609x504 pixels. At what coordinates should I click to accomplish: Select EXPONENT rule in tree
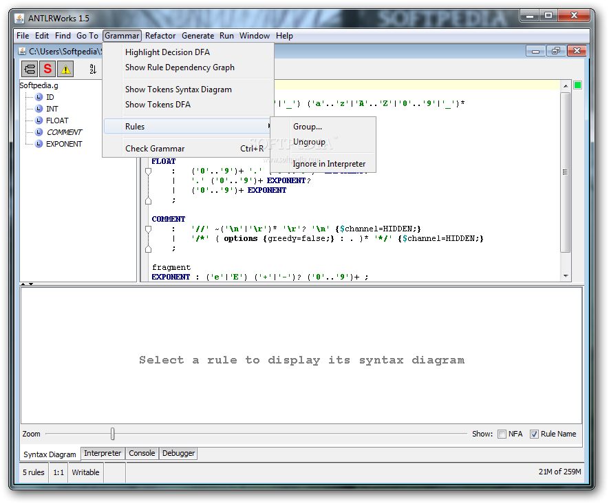64,144
